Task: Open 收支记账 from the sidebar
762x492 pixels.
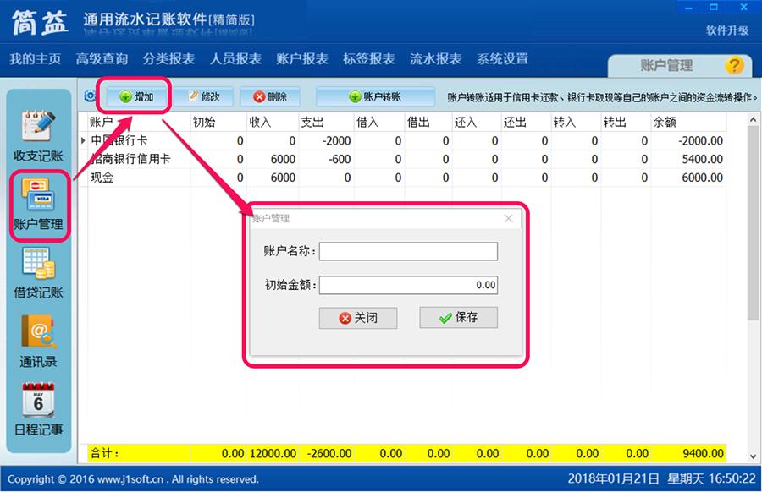Action: pyautogui.click(x=38, y=135)
